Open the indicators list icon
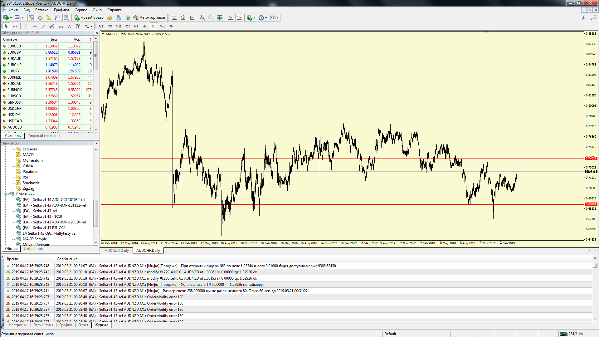 click(x=250, y=18)
